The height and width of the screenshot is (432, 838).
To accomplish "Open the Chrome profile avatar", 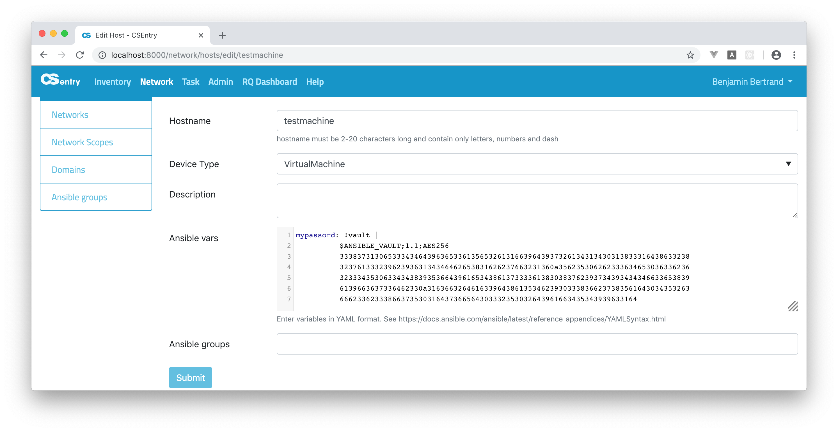I will (776, 55).
